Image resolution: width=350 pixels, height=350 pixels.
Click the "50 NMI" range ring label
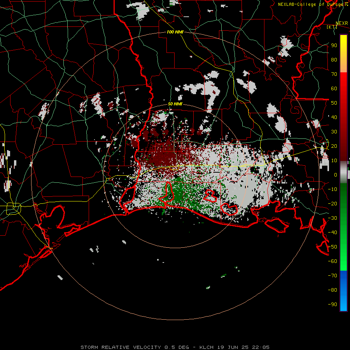point(175,104)
